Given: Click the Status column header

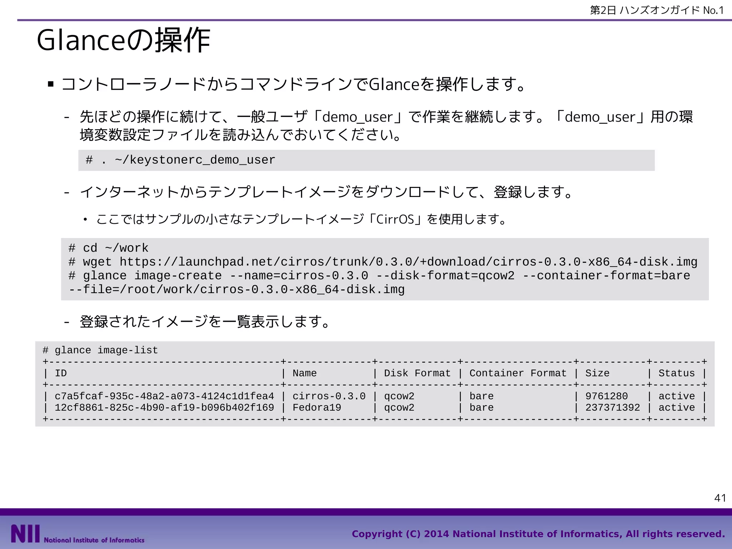Looking at the screenshot, I should (677, 373).
